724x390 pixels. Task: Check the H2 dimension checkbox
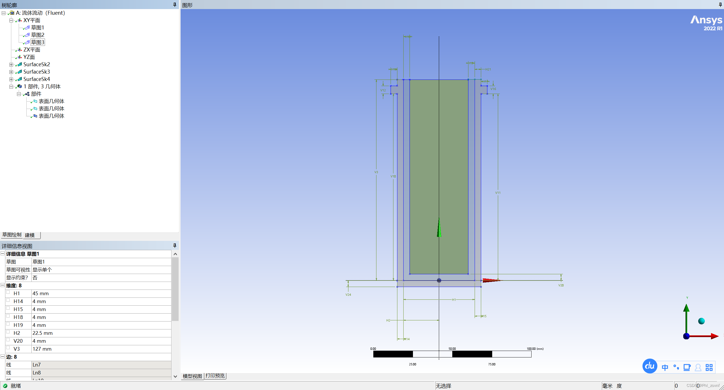pyautogui.click(x=8, y=332)
